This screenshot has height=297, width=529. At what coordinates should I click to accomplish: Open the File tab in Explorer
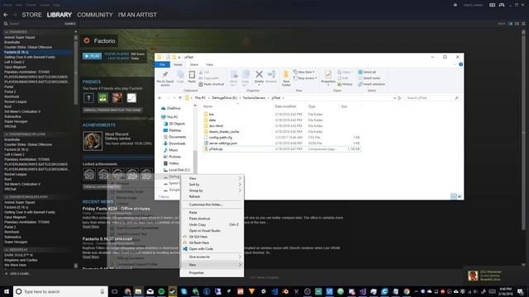pyautogui.click(x=162, y=64)
